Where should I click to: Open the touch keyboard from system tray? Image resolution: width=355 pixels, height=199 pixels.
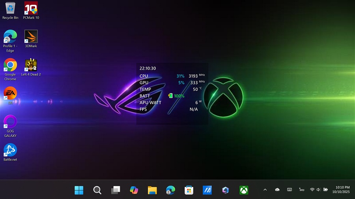(290, 190)
